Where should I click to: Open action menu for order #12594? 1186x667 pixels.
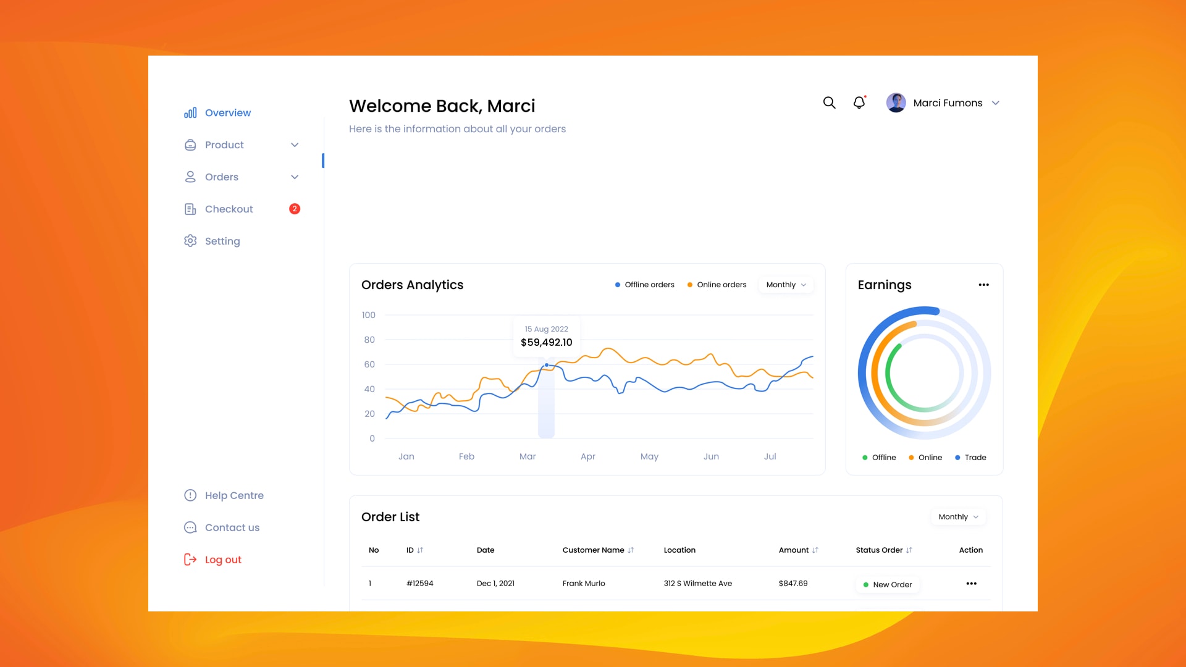[x=971, y=584]
